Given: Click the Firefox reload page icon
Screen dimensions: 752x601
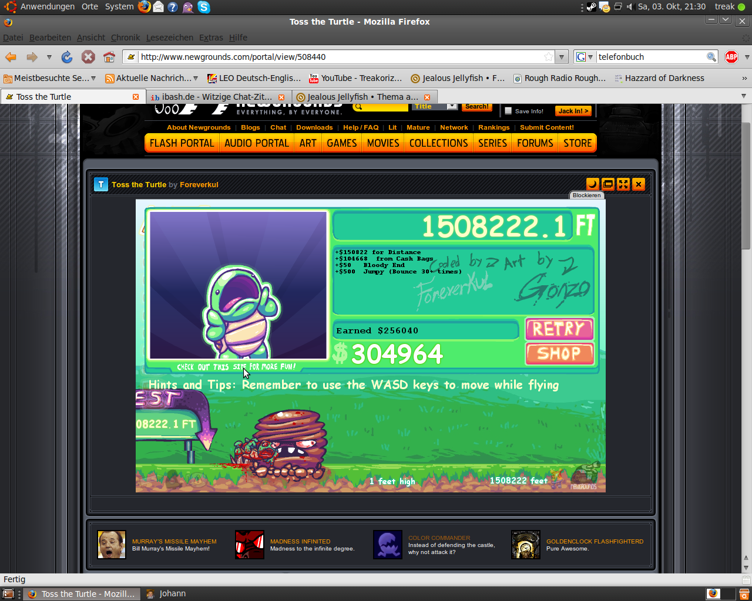Looking at the screenshot, I should click(67, 57).
